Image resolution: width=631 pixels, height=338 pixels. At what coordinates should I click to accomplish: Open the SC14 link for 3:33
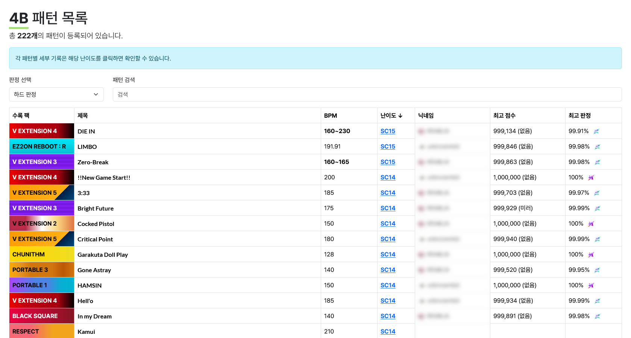(x=388, y=192)
